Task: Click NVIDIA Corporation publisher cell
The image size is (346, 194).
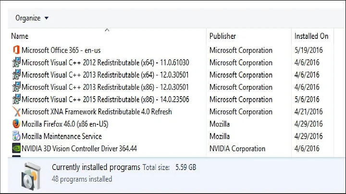Action: 237,149
